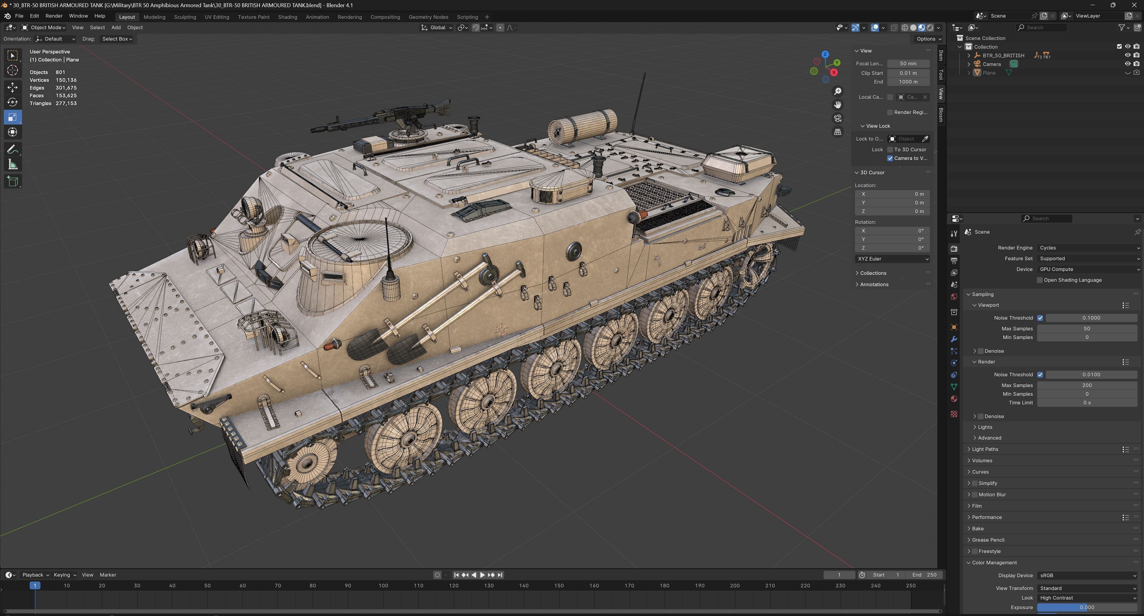Switch to Modeling workspace tab
The height and width of the screenshot is (616, 1144).
[154, 17]
